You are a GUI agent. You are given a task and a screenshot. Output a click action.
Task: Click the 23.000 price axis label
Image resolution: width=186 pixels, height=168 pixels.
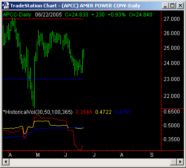pyautogui.click(x=172, y=79)
